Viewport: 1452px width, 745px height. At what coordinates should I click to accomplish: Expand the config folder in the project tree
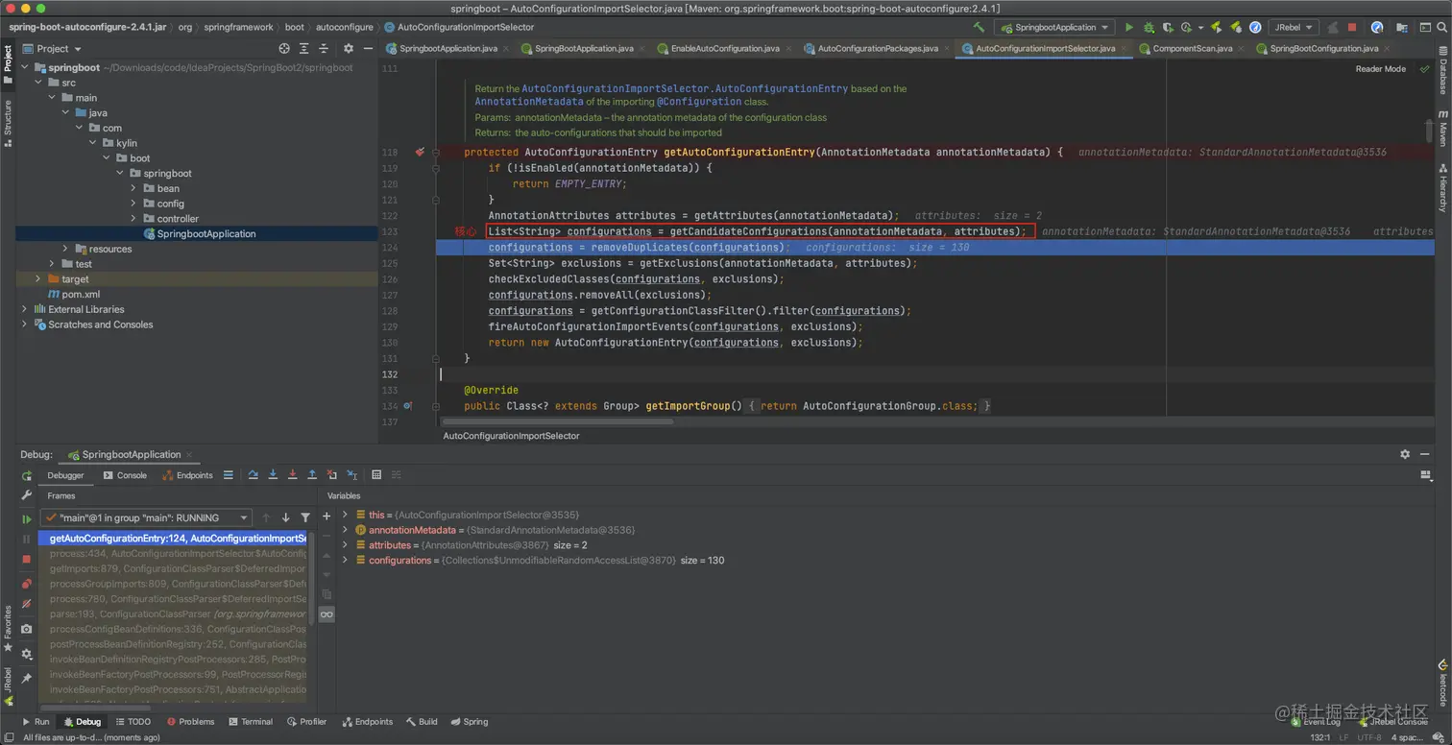(133, 204)
